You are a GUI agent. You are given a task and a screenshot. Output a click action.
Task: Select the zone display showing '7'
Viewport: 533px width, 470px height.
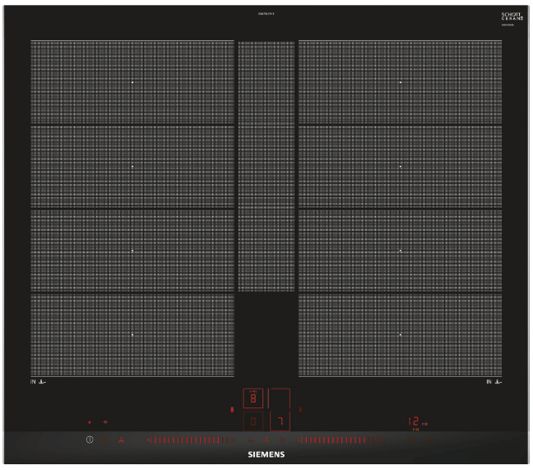tap(280, 422)
